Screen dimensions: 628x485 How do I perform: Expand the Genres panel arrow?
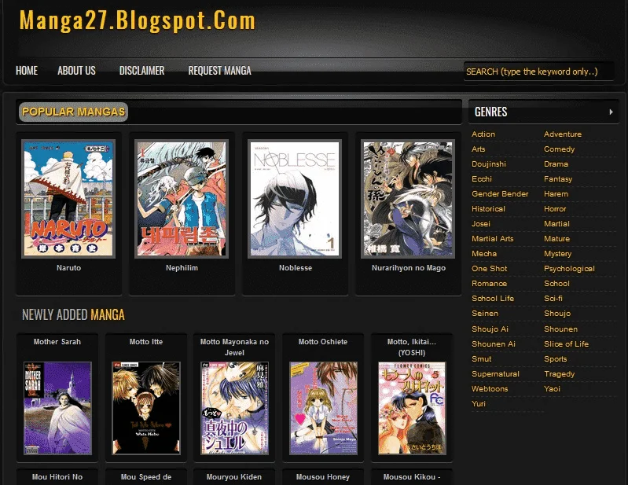611,112
